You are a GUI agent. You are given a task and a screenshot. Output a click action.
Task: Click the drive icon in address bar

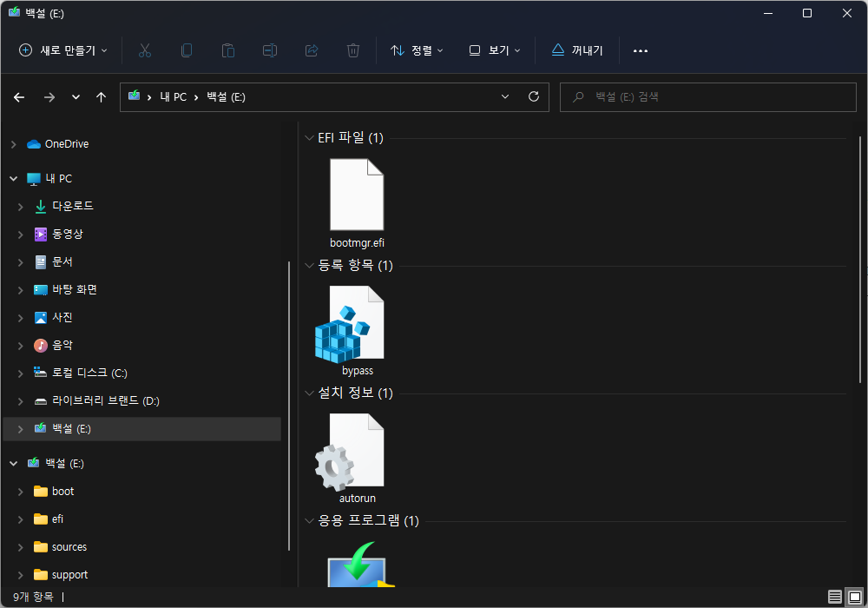(134, 96)
